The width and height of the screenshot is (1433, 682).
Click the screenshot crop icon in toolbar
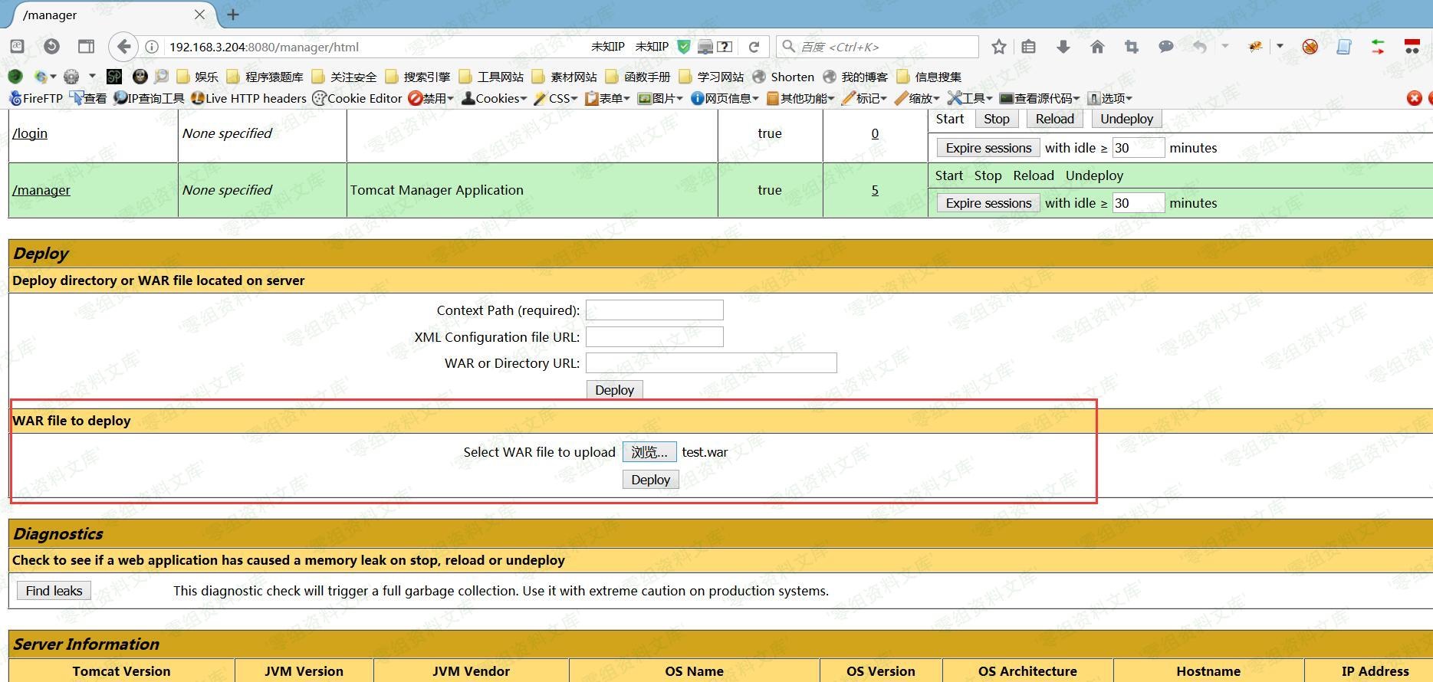pyautogui.click(x=1131, y=47)
